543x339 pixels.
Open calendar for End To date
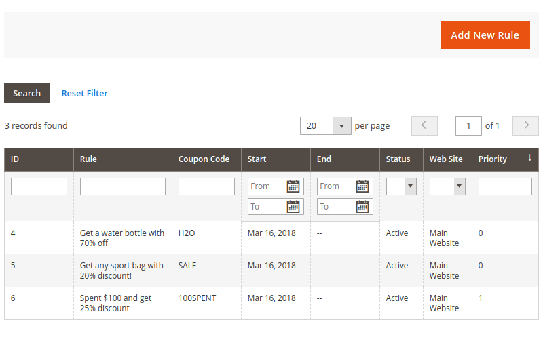(362, 207)
